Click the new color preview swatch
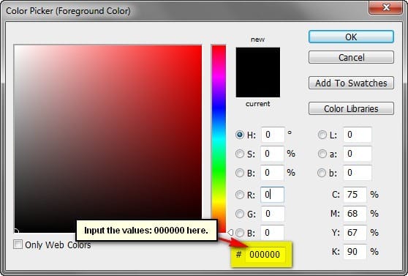The image size is (408, 276). (x=258, y=60)
